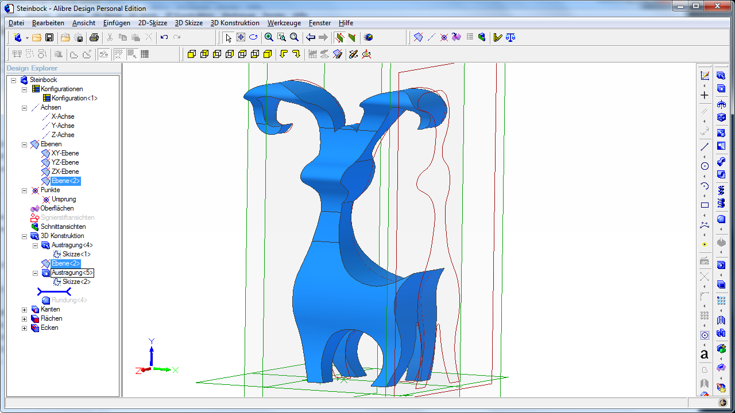This screenshot has width=735, height=413.
Task: Select Ursprung point in the tree
Action: tap(64, 199)
